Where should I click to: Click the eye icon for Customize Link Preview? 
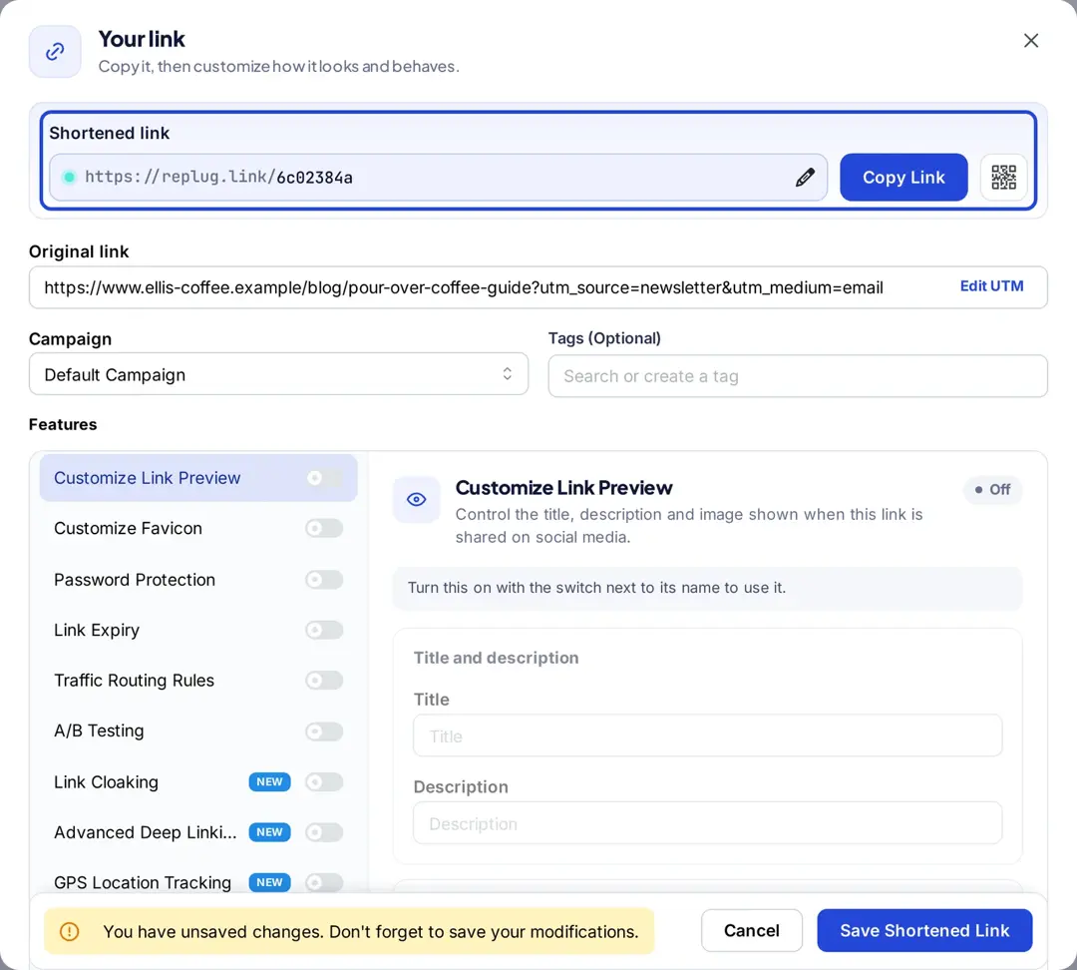click(x=416, y=500)
